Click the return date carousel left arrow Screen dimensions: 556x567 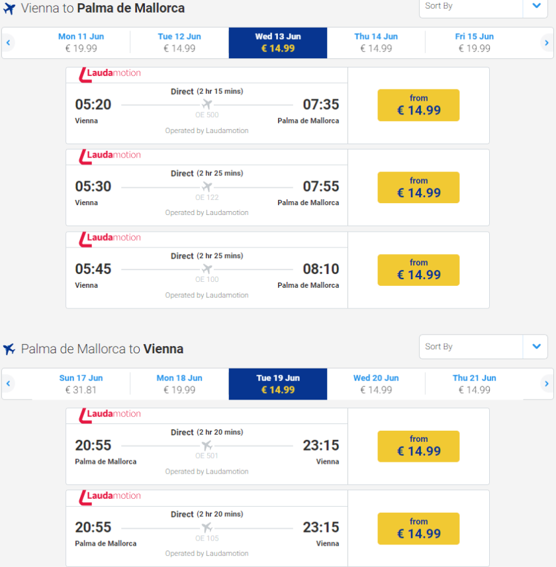[x=9, y=384]
